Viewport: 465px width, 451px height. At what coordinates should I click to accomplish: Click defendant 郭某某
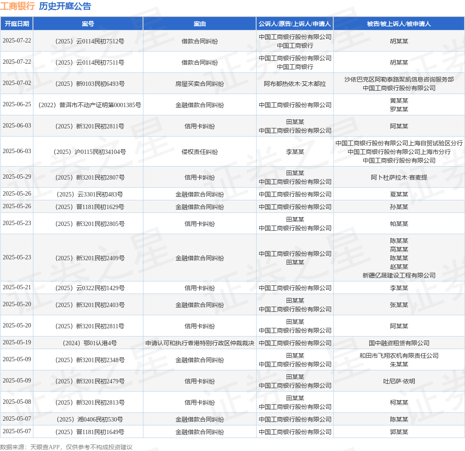point(399,432)
